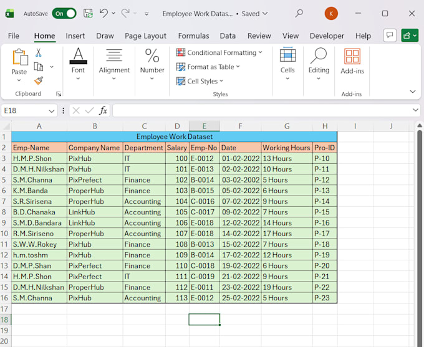Open Cell Styles menu

pos(200,81)
